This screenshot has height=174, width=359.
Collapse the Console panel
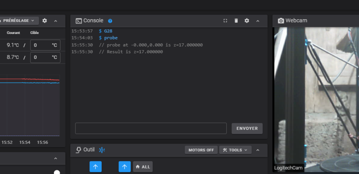(258, 21)
